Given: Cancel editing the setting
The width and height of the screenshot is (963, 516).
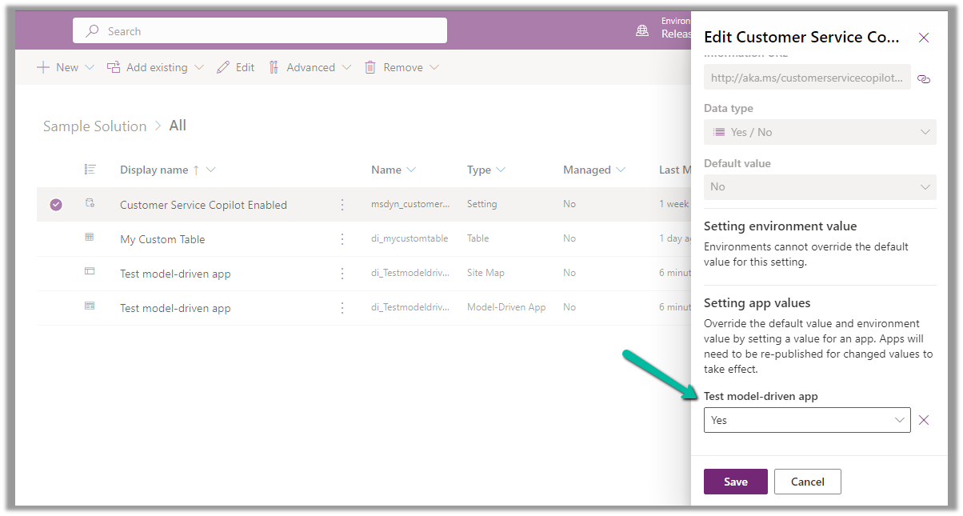Looking at the screenshot, I should (x=807, y=482).
